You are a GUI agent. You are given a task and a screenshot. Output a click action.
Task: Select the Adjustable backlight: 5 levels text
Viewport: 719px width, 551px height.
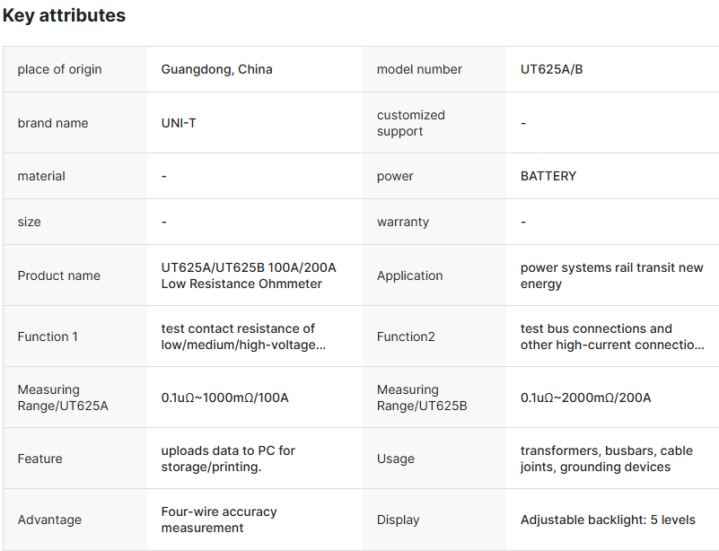[x=608, y=520]
